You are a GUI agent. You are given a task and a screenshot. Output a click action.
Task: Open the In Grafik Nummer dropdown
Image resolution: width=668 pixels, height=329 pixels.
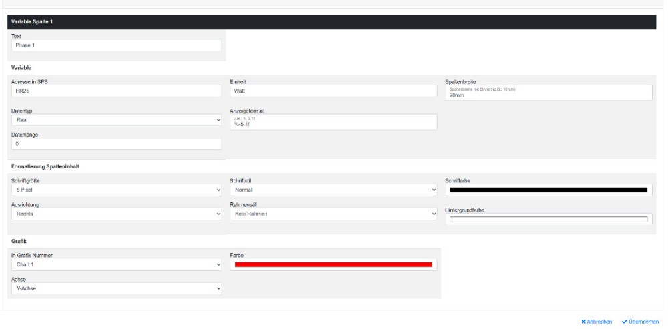point(116,264)
